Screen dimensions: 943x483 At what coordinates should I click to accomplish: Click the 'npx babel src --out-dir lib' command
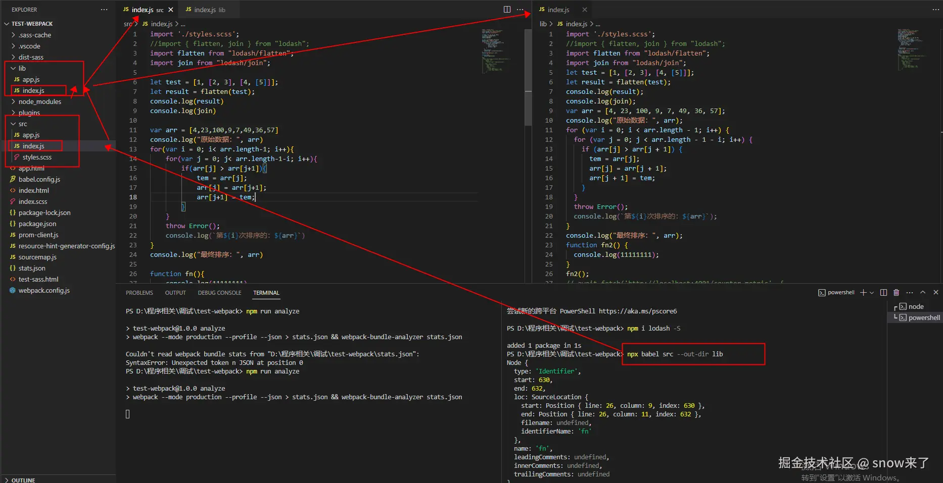(x=675, y=354)
